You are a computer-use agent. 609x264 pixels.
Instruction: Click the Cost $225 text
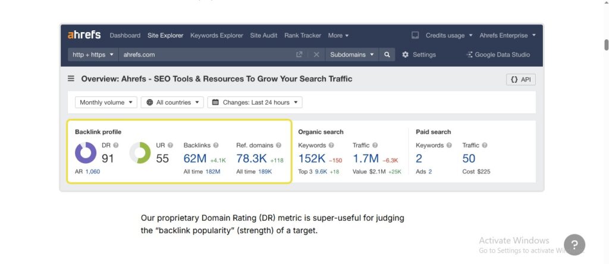click(476, 171)
